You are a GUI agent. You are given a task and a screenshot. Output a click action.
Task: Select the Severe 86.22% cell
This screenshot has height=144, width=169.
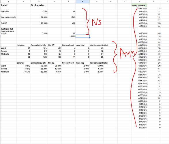(39, 69)
